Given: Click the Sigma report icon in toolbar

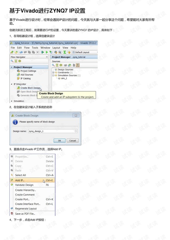Looking at the screenshot, I should click(65, 52).
